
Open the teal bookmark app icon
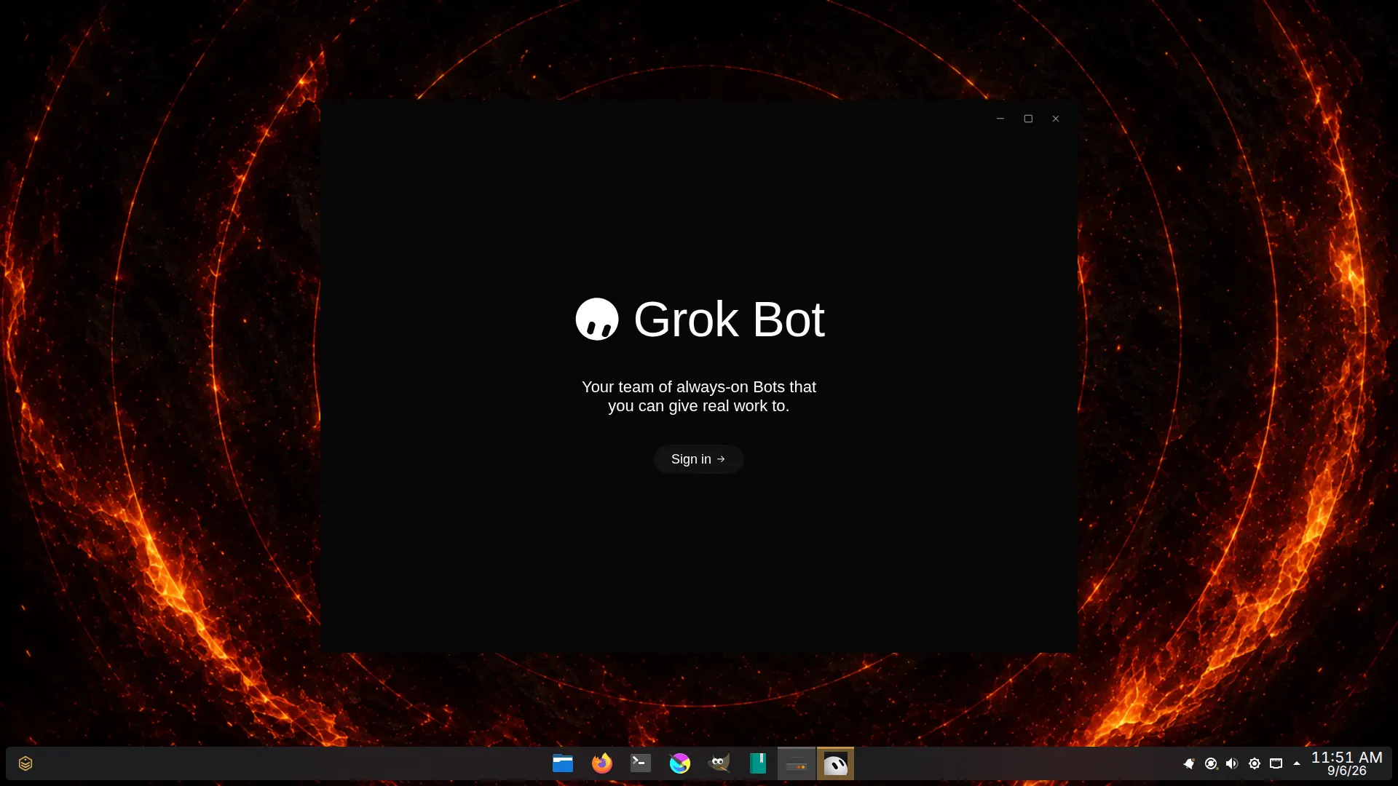coord(758,763)
